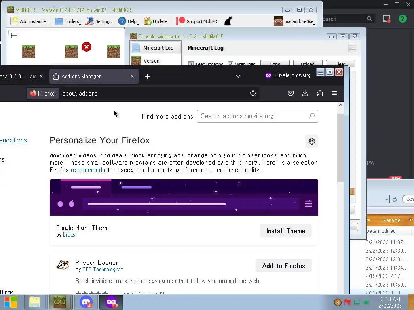414x310 pixels.
Task: Open Minecraft Log page in console sidebar
Action: tap(156, 48)
